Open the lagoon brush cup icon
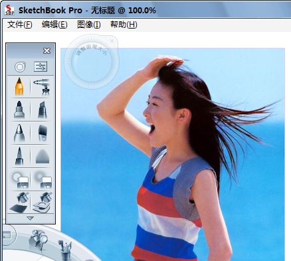This screenshot has height=261, width=291. pos(65,250)
